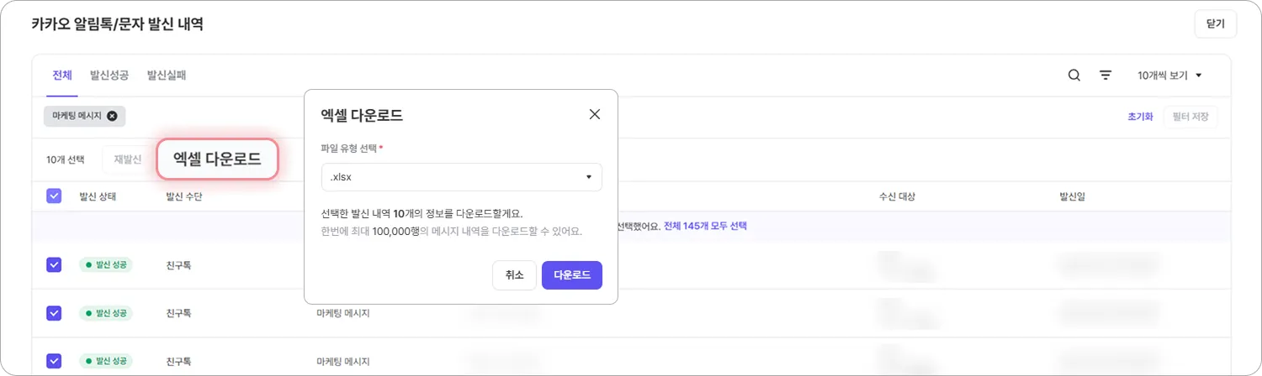Remove the 마케팅 메시지 filter chip

[112, 116]
